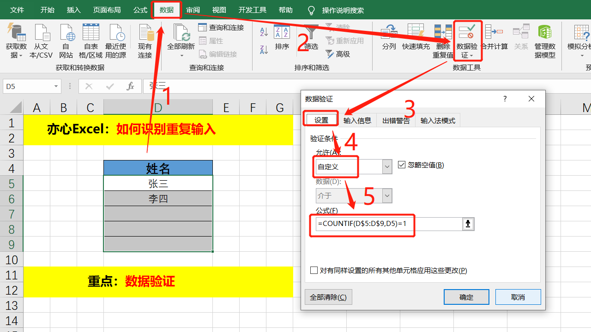Click the formula bar input showing 张三
The width and height of the screenshot is (591, 332).
367,86
